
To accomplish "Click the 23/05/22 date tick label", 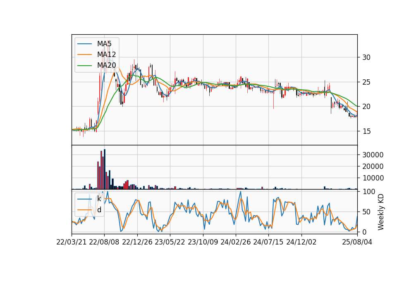I will [x=170, y=242].
